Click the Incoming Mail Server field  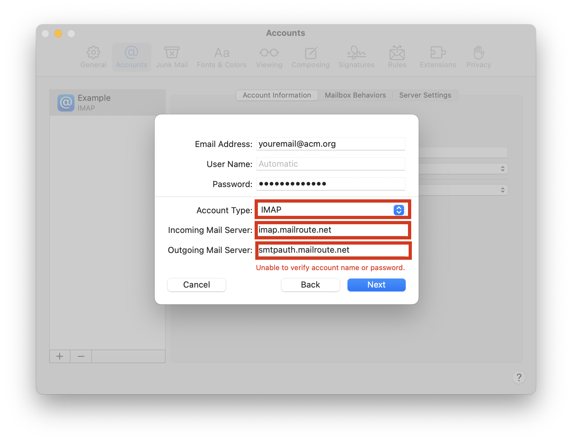[x=332, y=230]
